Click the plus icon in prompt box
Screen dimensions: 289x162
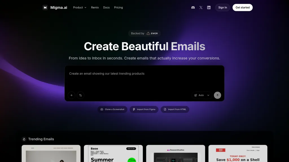pyautogui.click(x=71, y=95)
